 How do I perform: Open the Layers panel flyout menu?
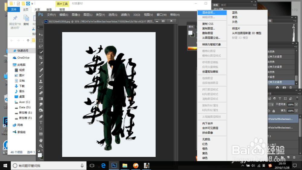pyautogui.click(x=299, y=93)
